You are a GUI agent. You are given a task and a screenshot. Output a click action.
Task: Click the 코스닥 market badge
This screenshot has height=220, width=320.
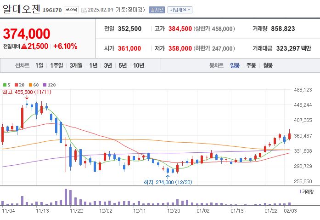(x=71, y=10)
